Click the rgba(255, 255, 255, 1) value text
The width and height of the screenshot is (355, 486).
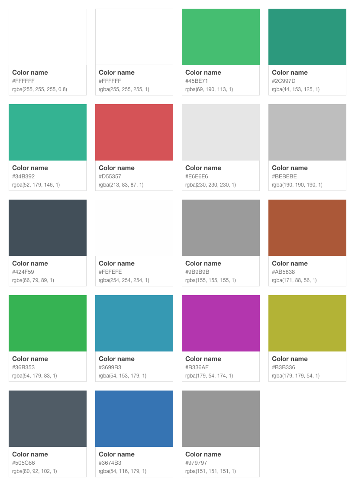pyautogui.click(x=124, y=89)
